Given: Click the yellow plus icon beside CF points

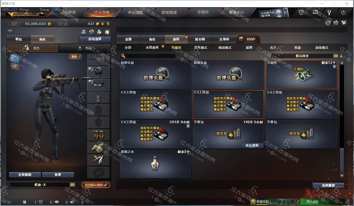Looking at the screenshot, I should coord(102,24).
